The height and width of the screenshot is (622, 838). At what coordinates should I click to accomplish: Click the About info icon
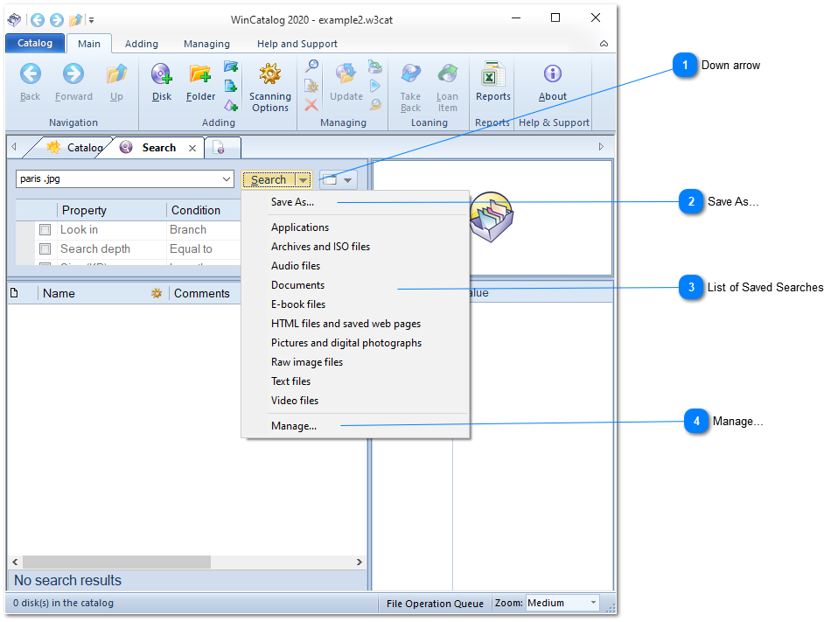click(x=552, y=76)
